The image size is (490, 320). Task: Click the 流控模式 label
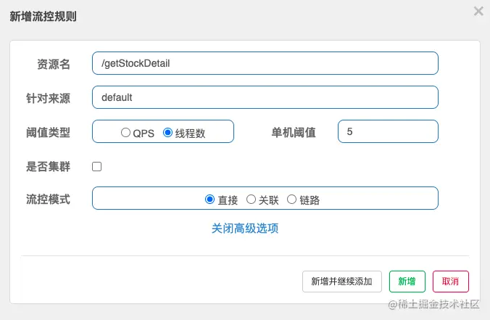[48, 199]
